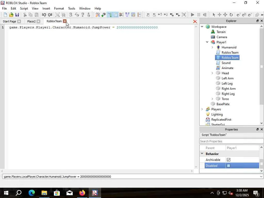Redo the last undone action
This screenshot has height=198, width=264.
pyautogui.click(x=50, y=15)
